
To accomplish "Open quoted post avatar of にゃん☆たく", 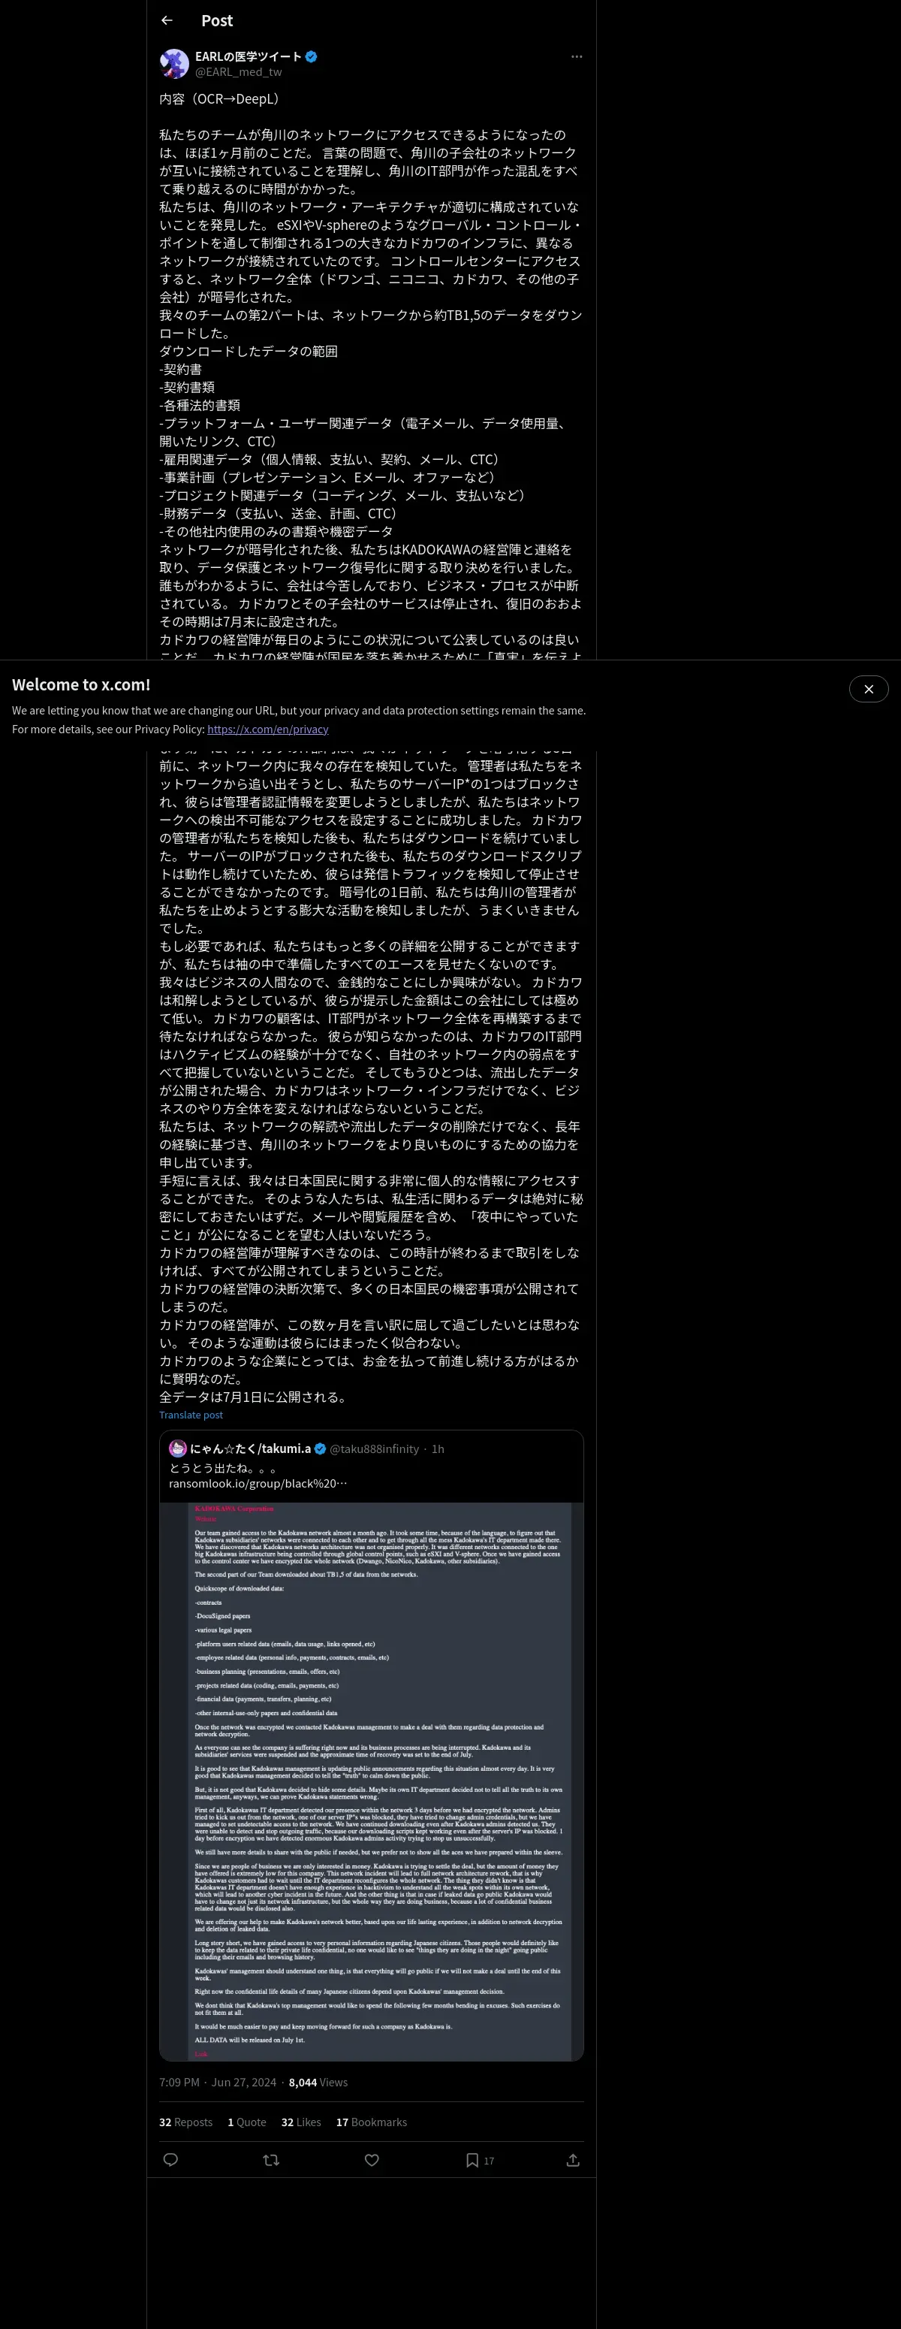I will pyautogui.click(x=177, y=1448).
